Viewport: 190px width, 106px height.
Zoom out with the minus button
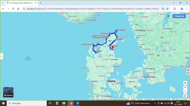185,91
